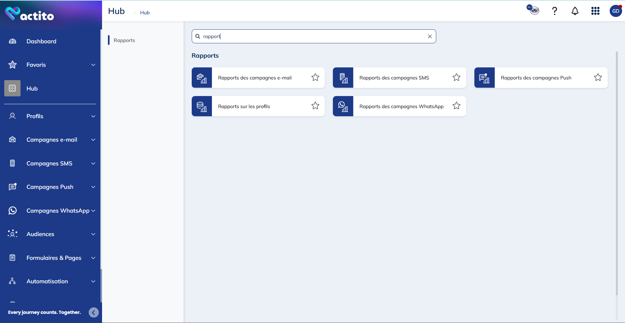Click the main content vertical scrollbar
Image resolution: width=625 pixels, height=323 pixels.
tap(616, 173)
